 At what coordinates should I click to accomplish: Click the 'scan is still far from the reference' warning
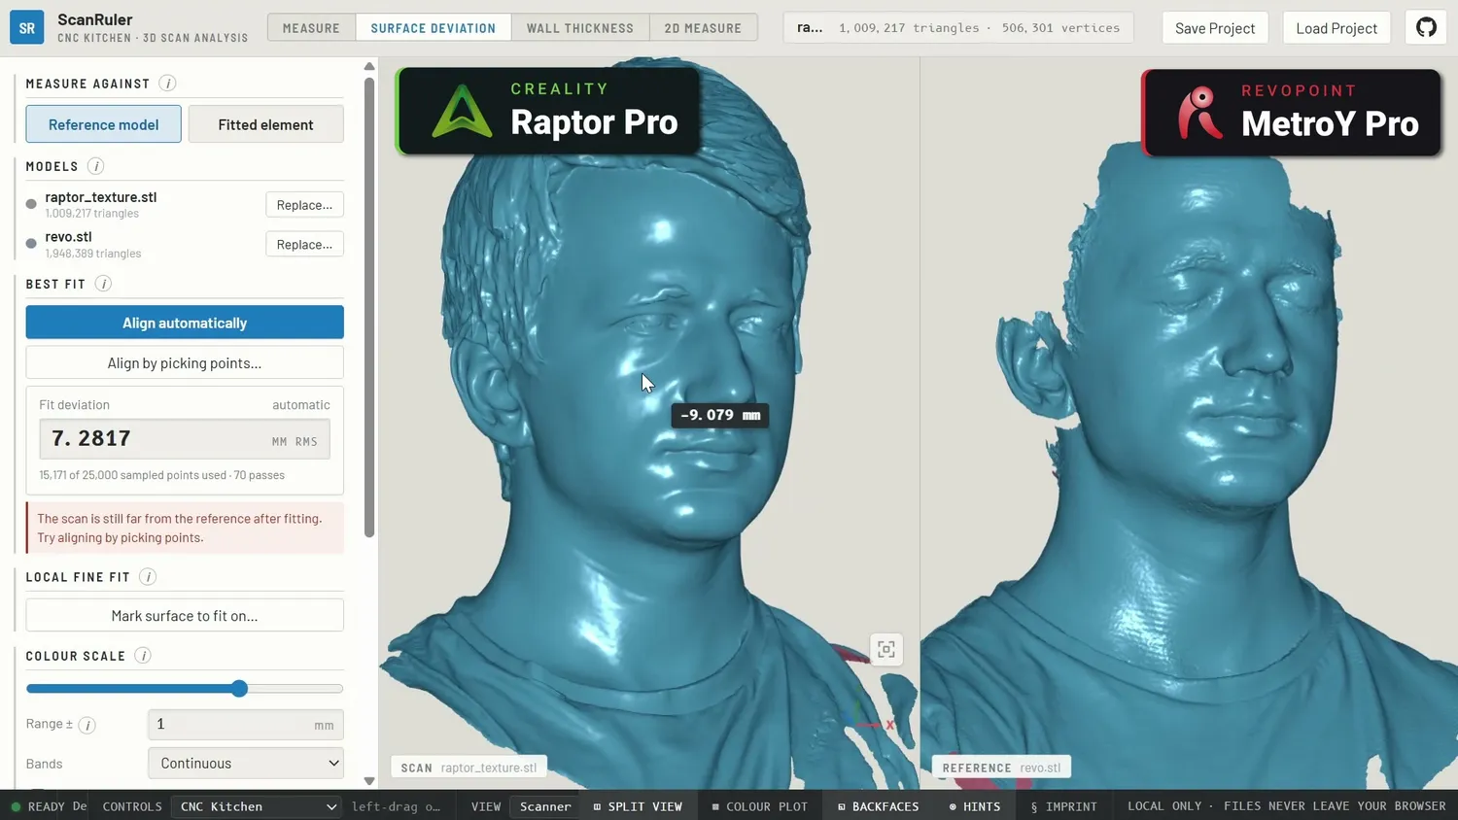coord(185,528)
